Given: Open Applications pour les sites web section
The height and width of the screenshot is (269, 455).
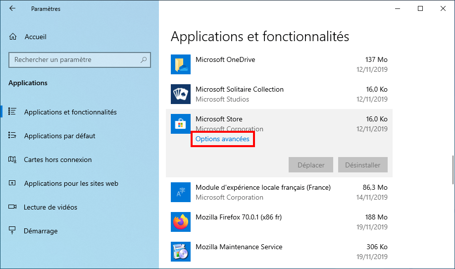Looking at the screenshot, I should (71, 184).
